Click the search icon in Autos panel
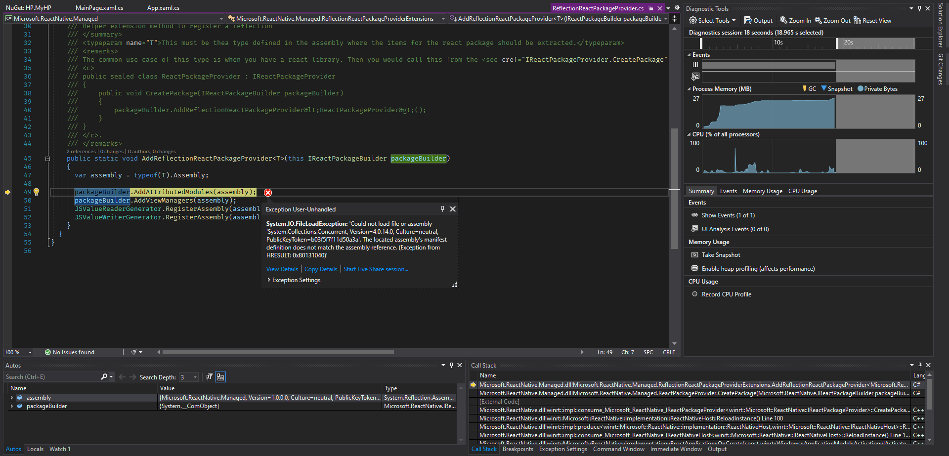The width and height of the screenshot is (949, 456). click(104, 376)
